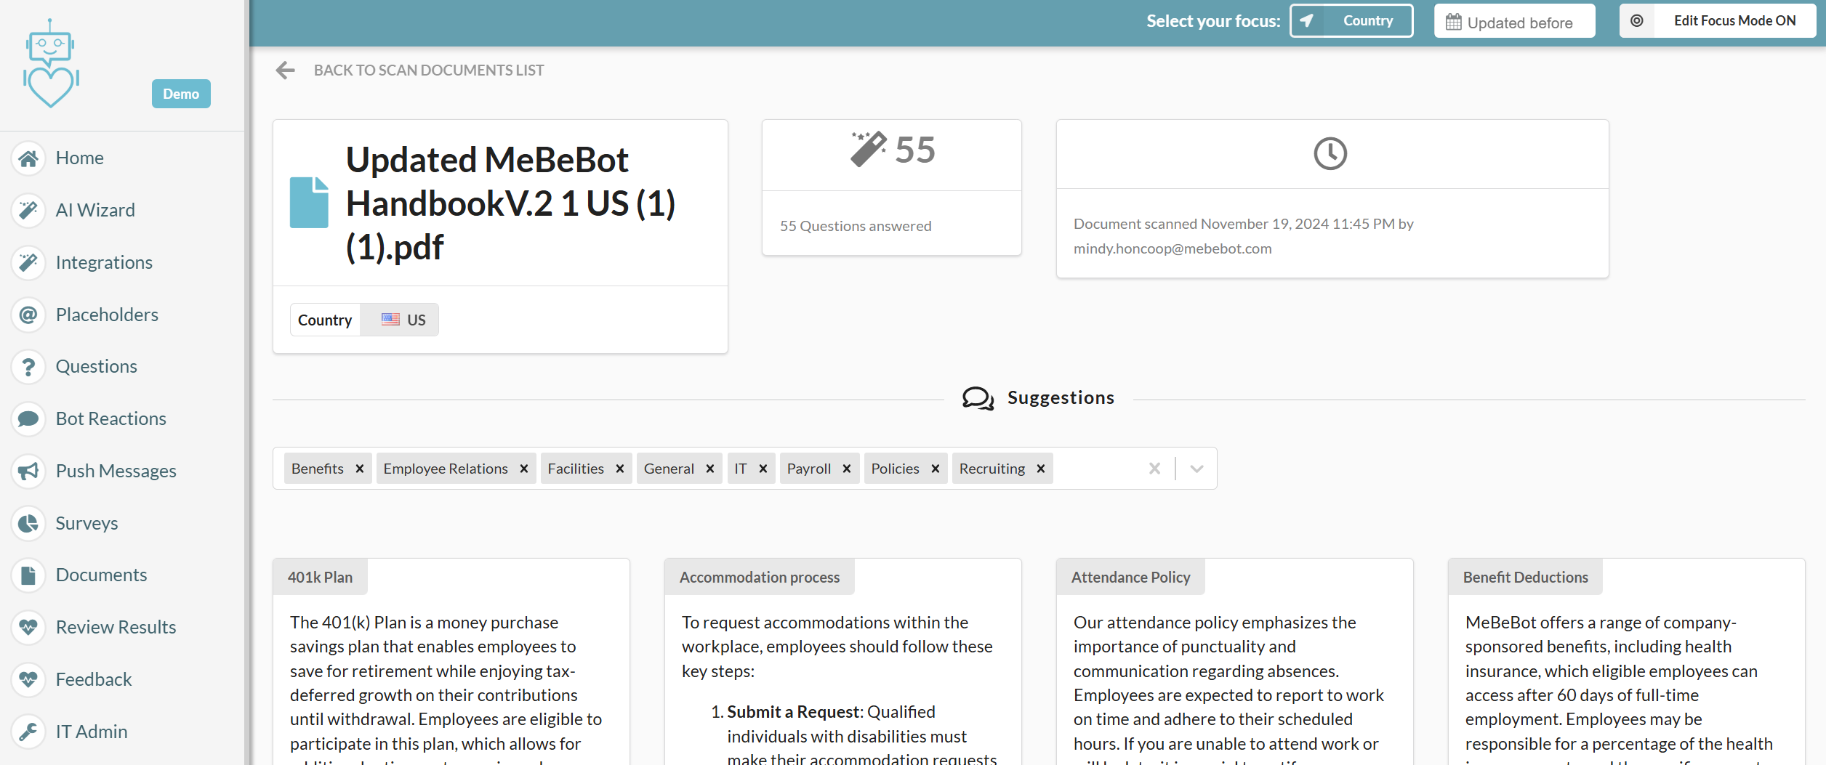Remove the Policies tag
1826x765 pixels.
pyautogui.click(x=936, y=469)
